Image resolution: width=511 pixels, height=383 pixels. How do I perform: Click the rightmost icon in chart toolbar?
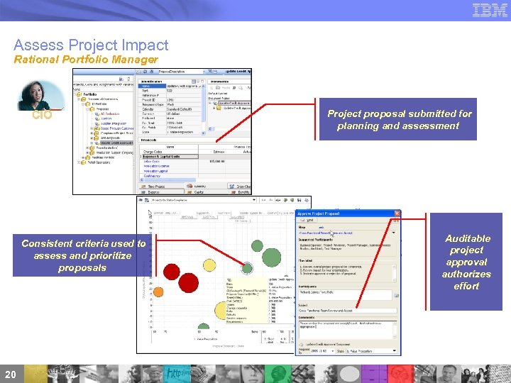tap(307, 200)
